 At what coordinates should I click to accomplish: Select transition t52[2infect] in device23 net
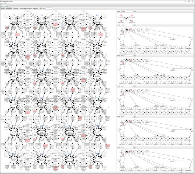click(172, 38)
